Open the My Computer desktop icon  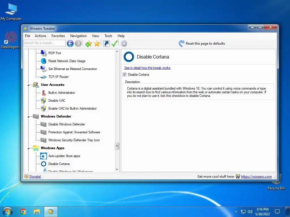click(11, 12)
